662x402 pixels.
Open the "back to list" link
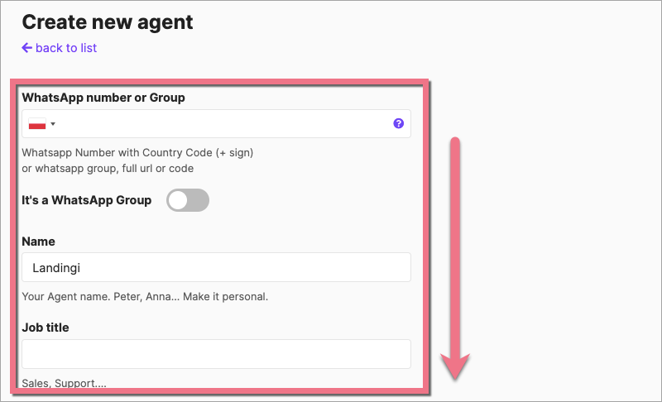click(66, 48)
